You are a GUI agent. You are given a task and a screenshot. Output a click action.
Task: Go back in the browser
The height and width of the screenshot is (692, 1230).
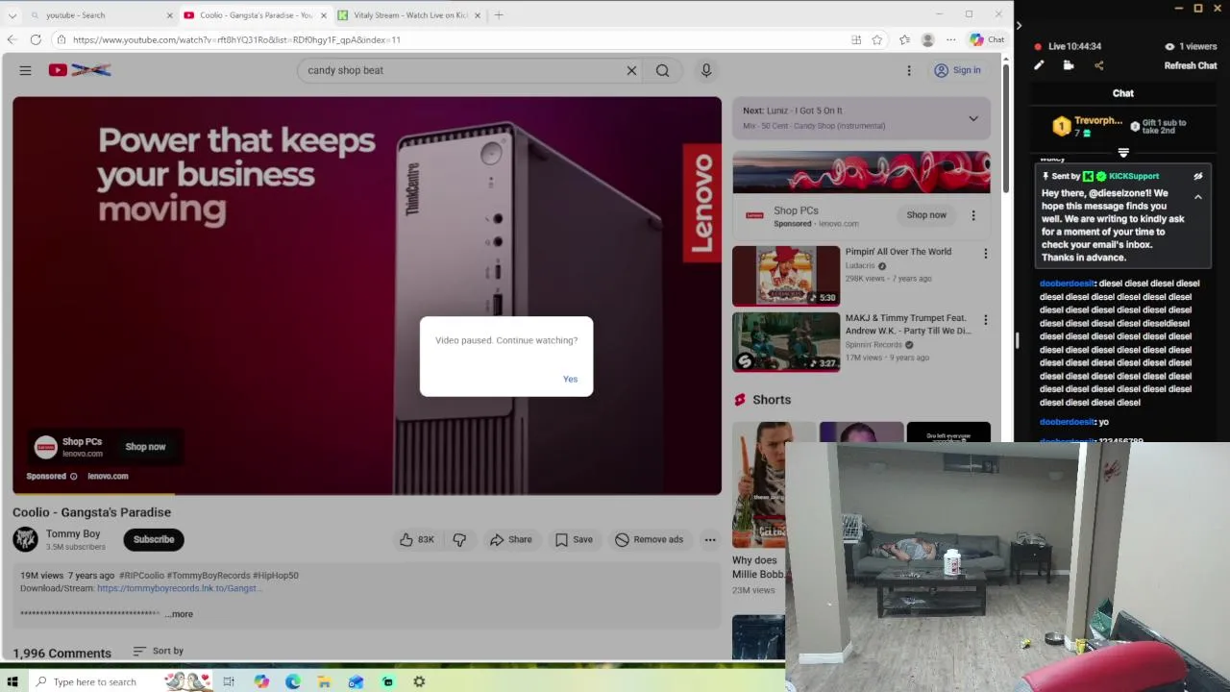pos(12,39)
